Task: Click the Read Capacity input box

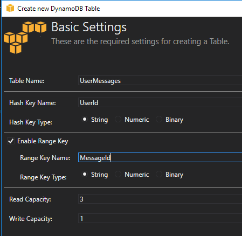Action: point(160,199)
